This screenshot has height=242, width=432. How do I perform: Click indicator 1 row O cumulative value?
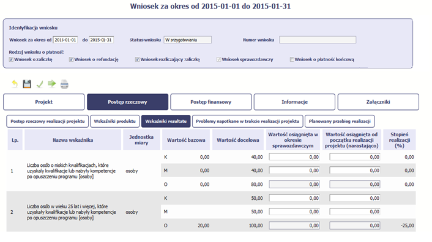pyautogui.click(x=355, y=185)
